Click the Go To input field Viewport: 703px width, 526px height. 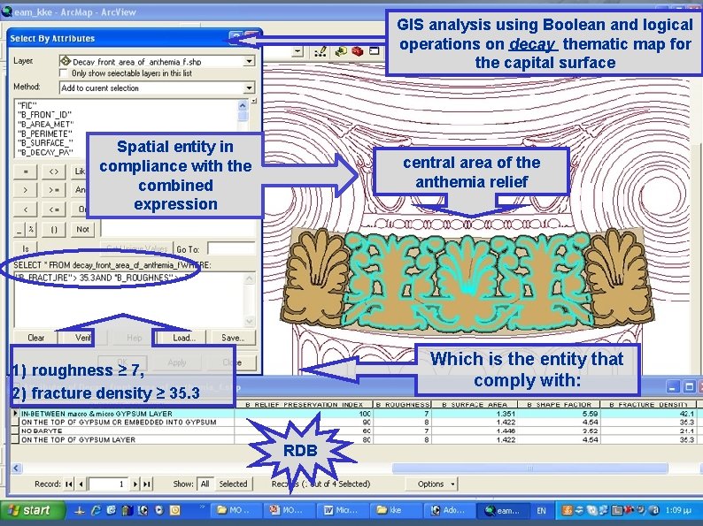click(231, 249)
